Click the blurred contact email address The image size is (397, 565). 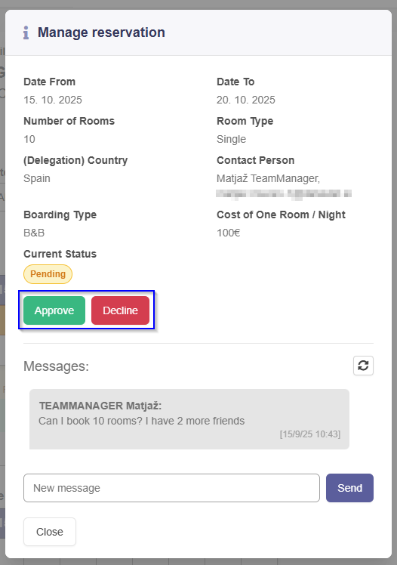[x=284, y=194]
